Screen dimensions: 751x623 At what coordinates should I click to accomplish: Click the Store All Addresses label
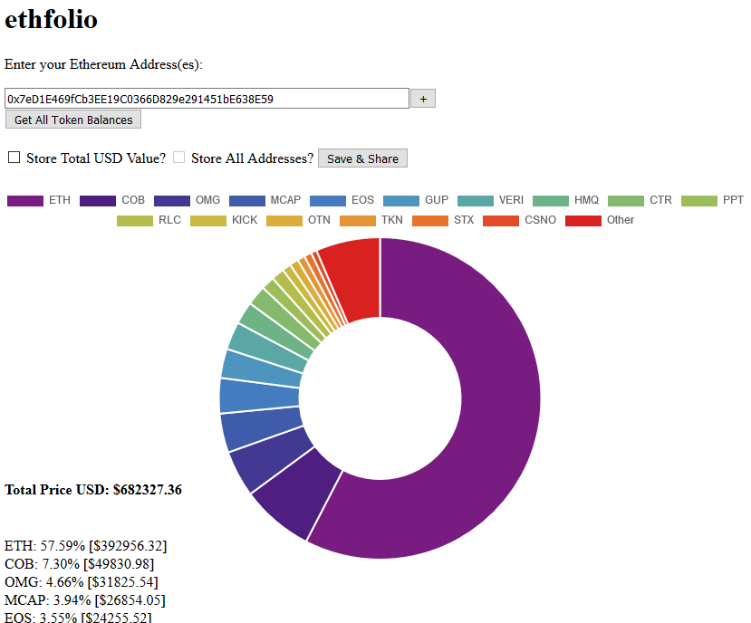click(x=253, y=158)
